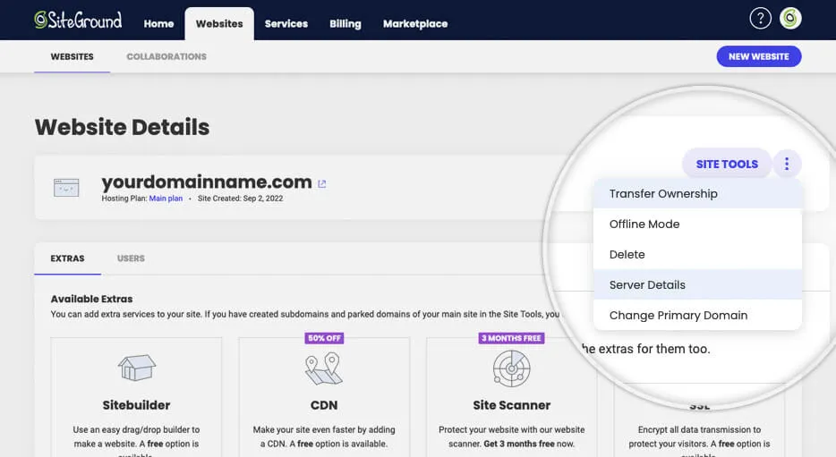Screen dimensions: 836x457
Task: Open yourdomainname.com external link icon
Action: point(321,183)
